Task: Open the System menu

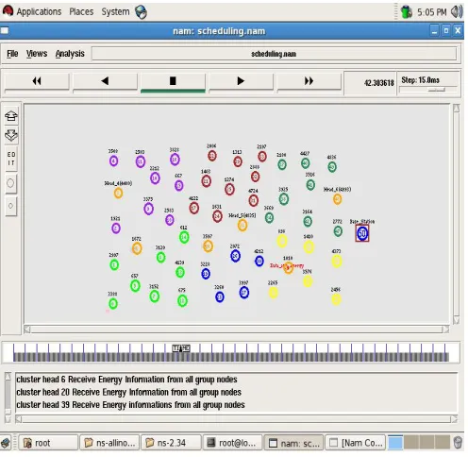Action: click(115, 11)
